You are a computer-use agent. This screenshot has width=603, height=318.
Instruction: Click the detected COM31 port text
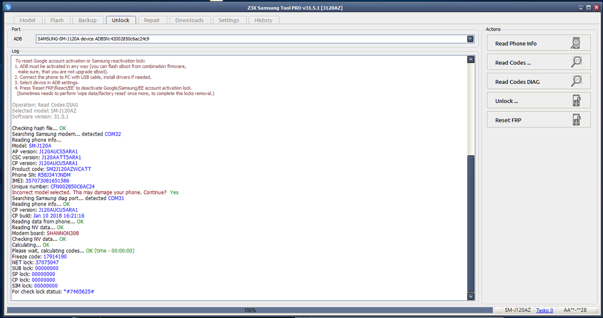pyautogui.click(x=116, y=199)
